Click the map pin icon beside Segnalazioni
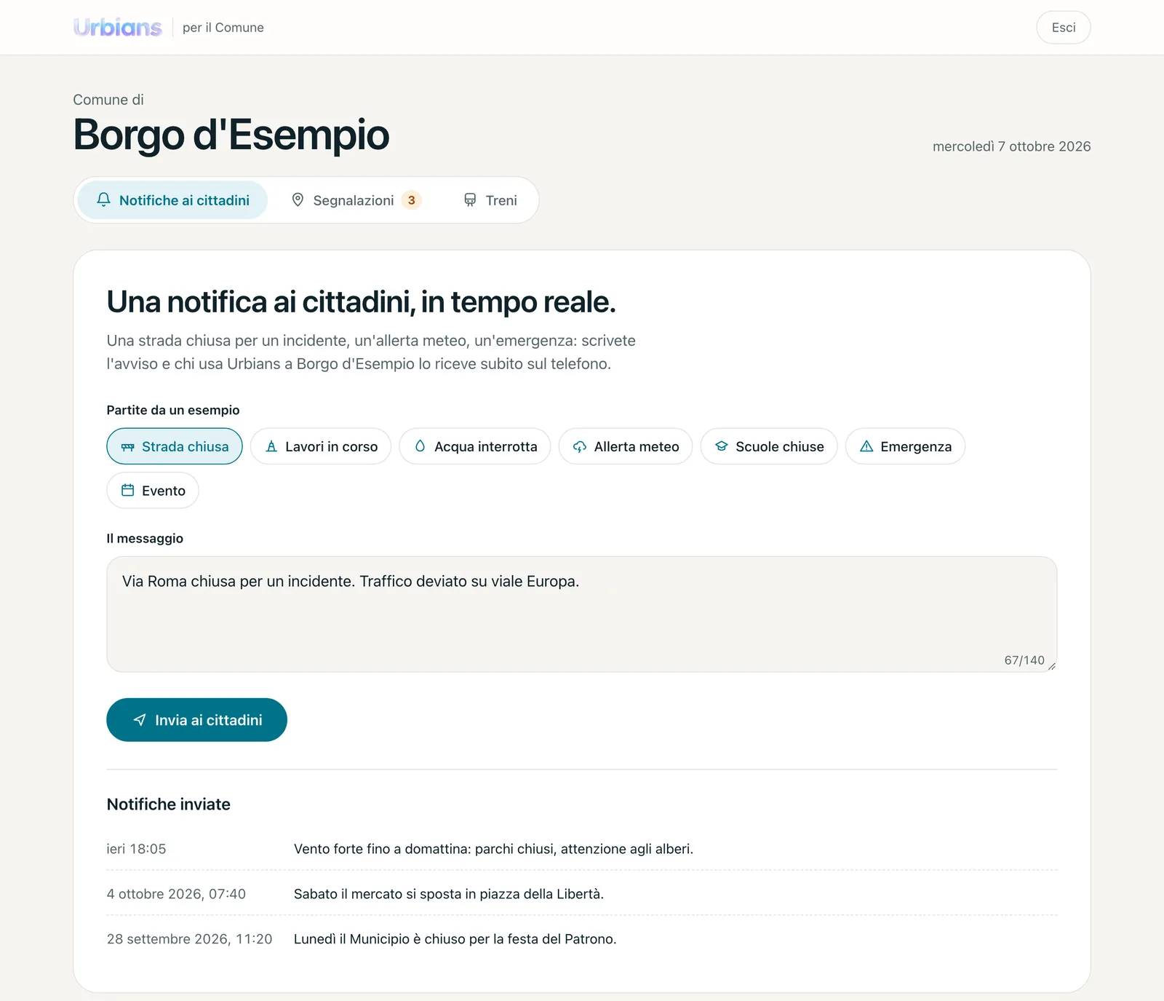Screen dimensions: 1164x1001 (298, 199)
